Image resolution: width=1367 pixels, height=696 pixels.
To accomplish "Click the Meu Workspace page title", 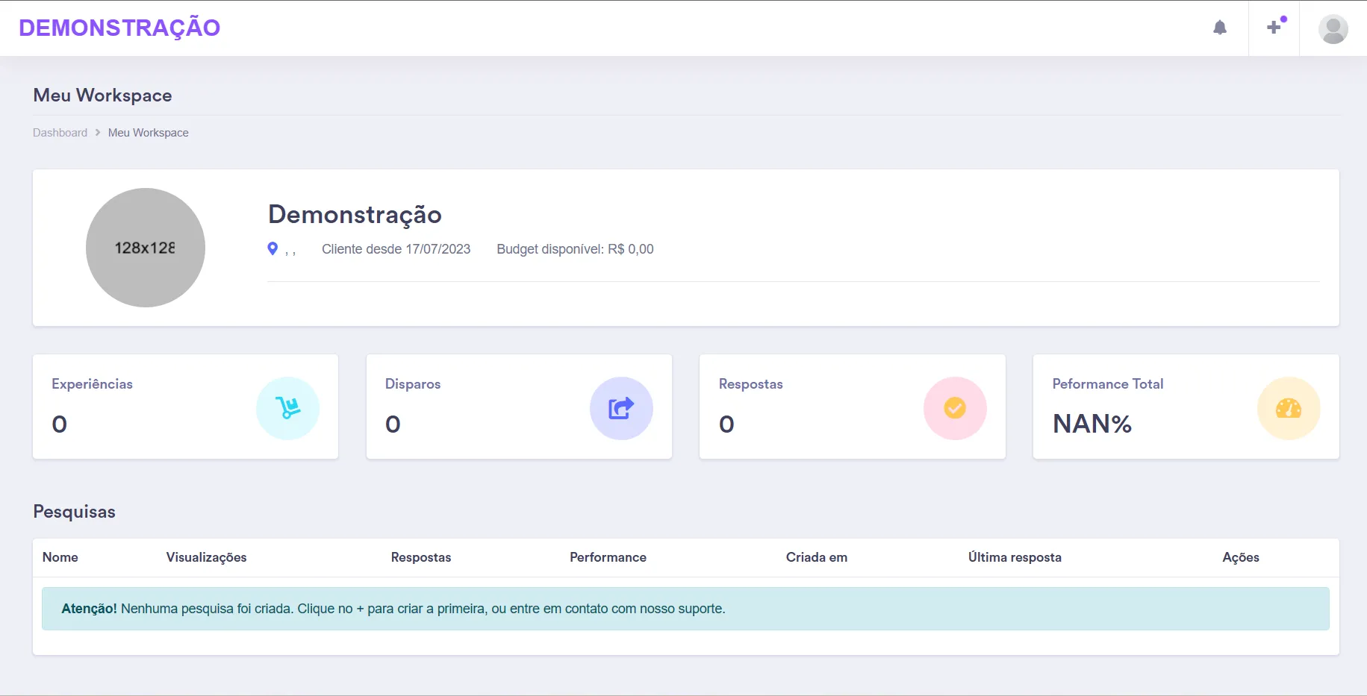I will click(x=102, y=95).
